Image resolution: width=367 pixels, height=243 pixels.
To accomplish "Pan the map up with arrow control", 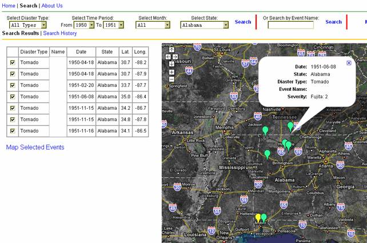I will point(171,50).
